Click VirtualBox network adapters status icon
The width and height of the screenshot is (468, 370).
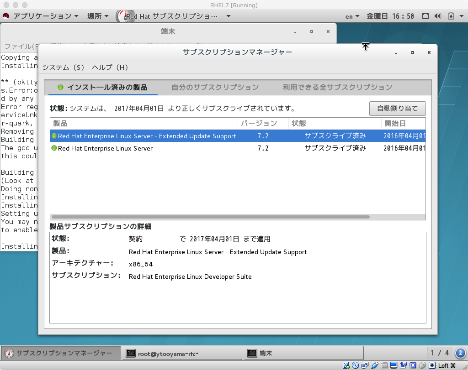tap(365, 365)
